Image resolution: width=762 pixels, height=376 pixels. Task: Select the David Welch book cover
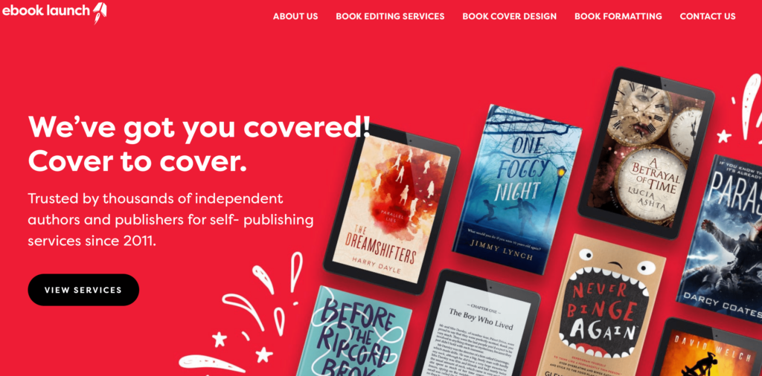(x=709, y=349)
